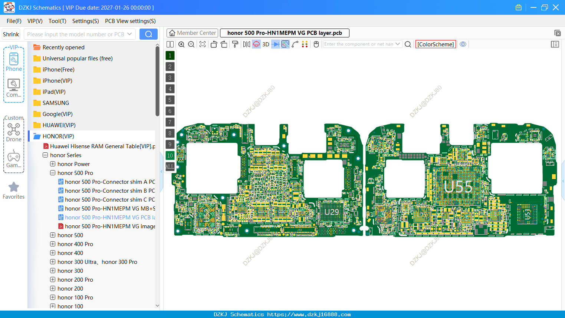The height and width of the screenshot is (318, 565).
Task: Toggle the red dome highlight tool
Action: coord(256,44)
